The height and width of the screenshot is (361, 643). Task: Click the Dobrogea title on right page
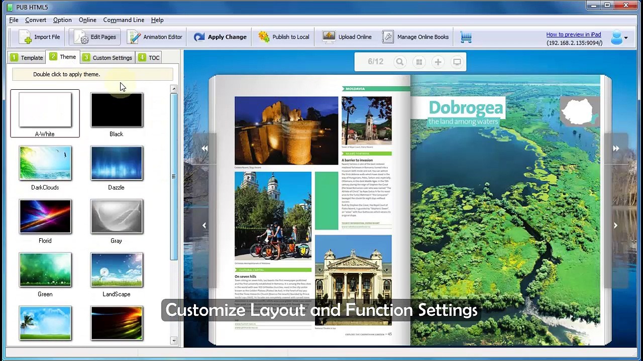click(466, 108)
